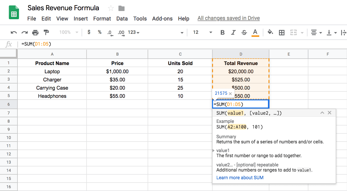
Task: Select column A header
Action: tap(52, 54)
